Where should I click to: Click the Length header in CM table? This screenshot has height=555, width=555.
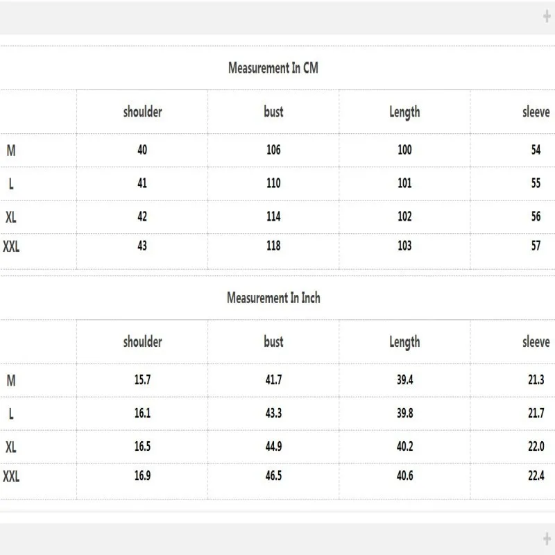pos(404,112)
